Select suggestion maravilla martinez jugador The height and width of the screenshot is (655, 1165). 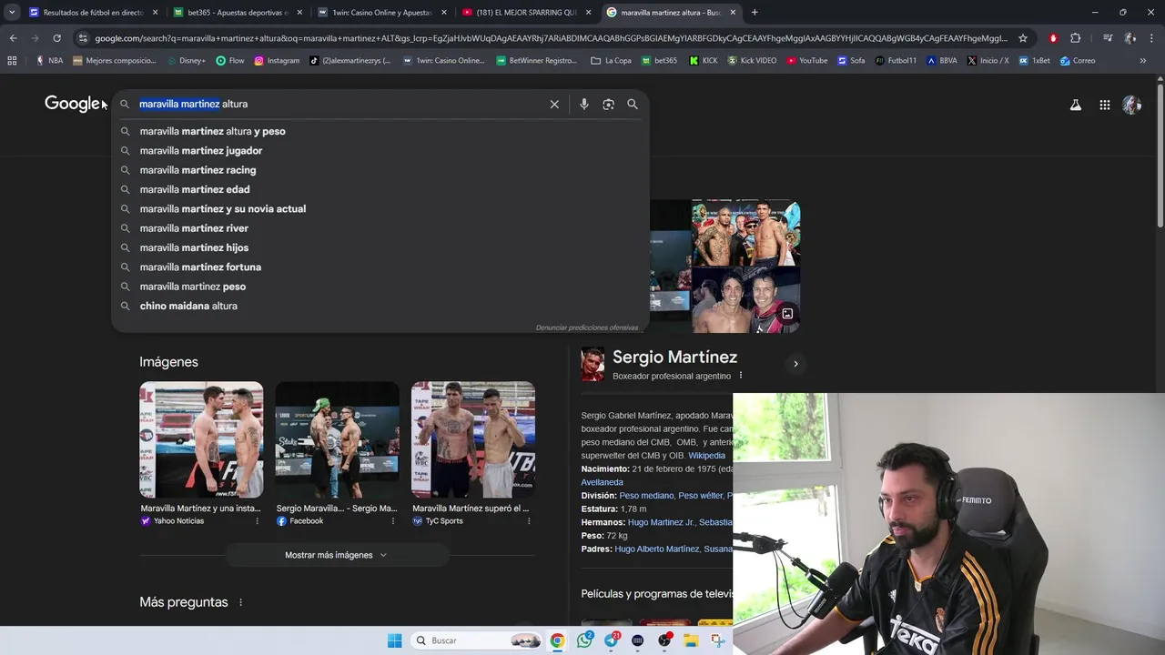pos(380,151)
